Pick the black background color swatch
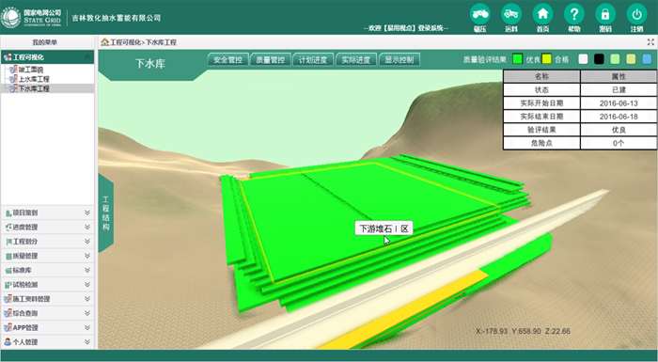Screen dimensions: 658x362 [x=599, y=59]
